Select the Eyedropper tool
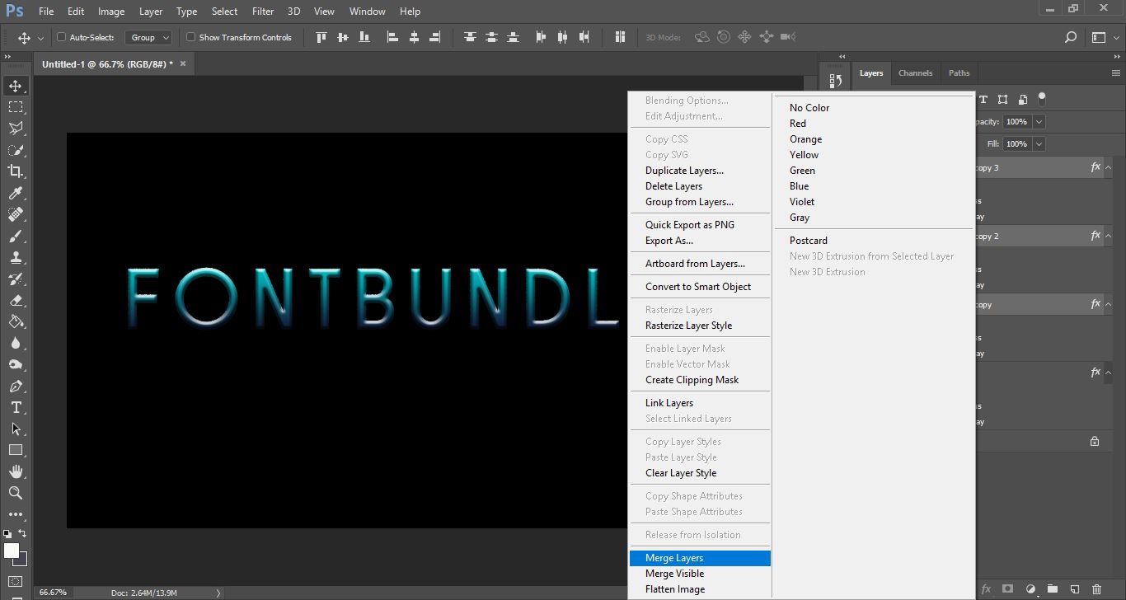The width and height of the screenshot is (1126, 600). pos(16,193)
